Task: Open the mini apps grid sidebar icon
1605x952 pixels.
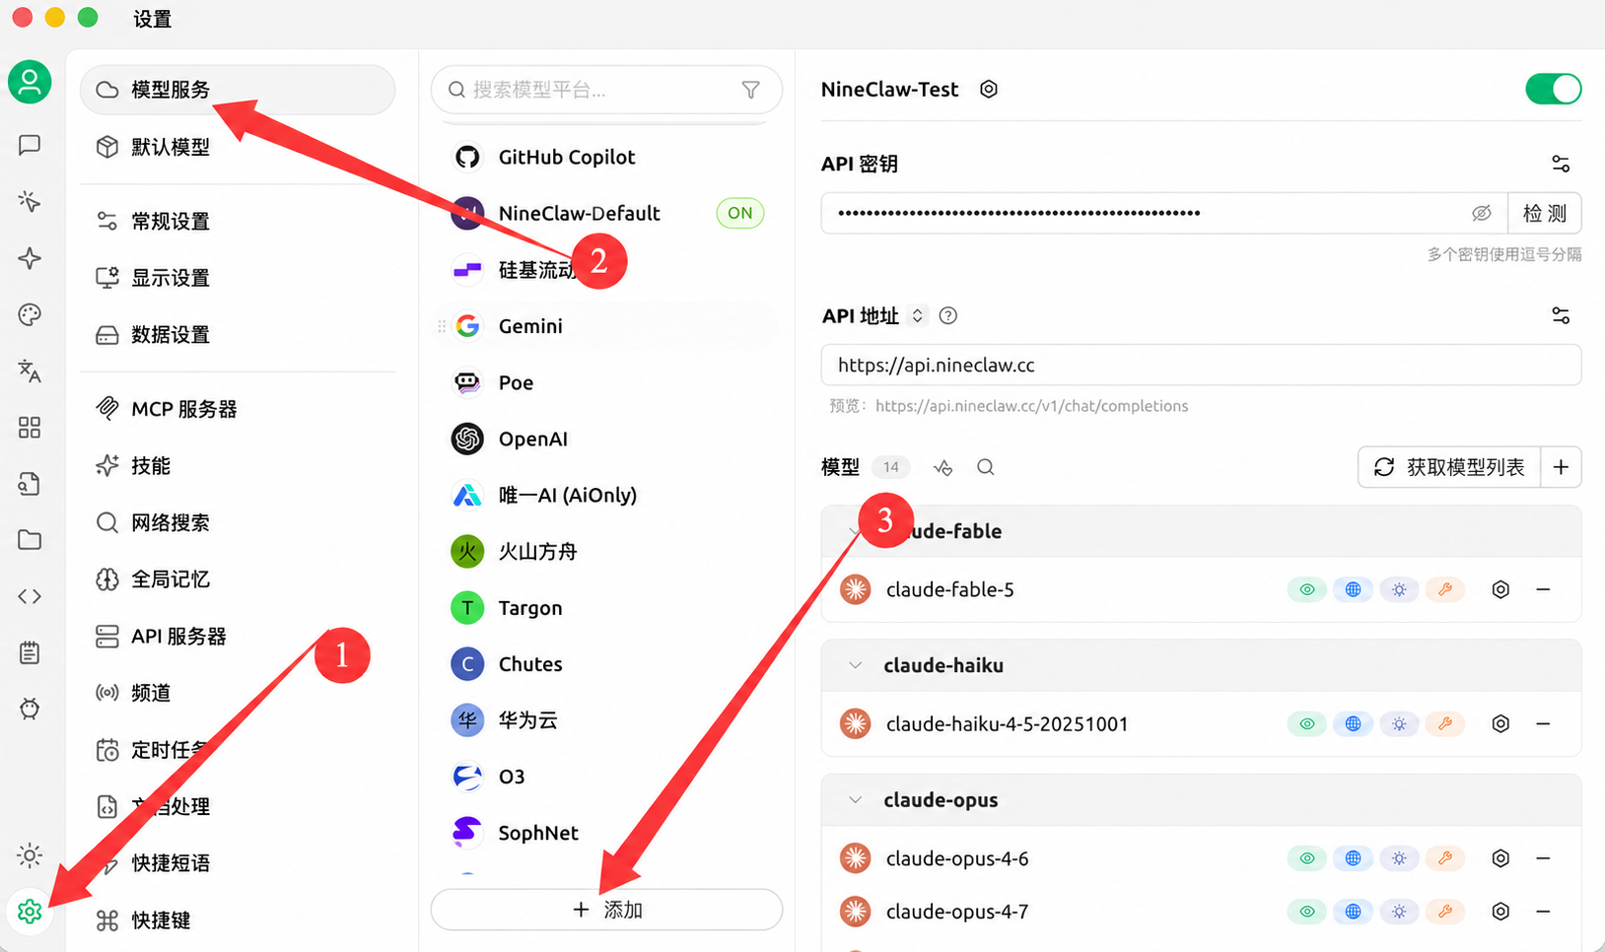Action: [30, 427]
